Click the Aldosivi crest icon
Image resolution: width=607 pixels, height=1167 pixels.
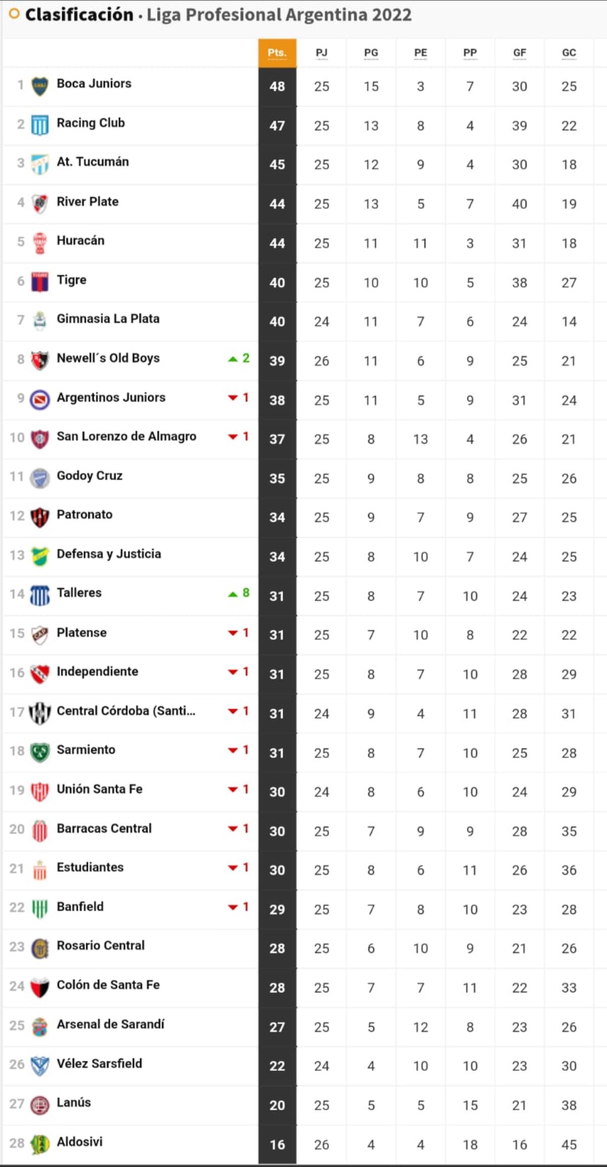(x=39, y=1144)
